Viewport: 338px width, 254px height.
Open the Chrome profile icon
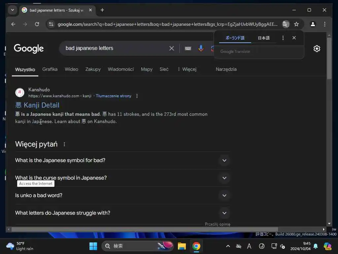[313, 24]
